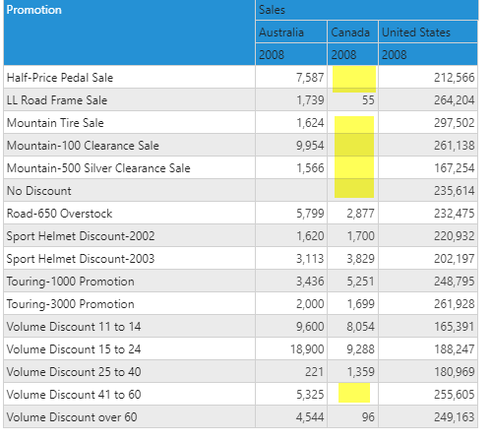Select the Canada column header
Viewport: 492px width, 441px height.
tap(350, 32)
